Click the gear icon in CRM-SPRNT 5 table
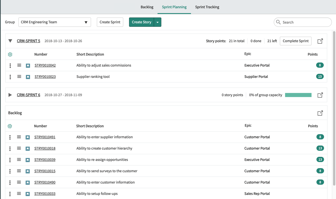This screenshot has width=336, height=199. pos(10,54)
